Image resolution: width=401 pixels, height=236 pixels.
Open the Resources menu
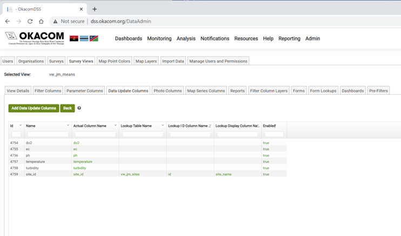pos(246,38)
